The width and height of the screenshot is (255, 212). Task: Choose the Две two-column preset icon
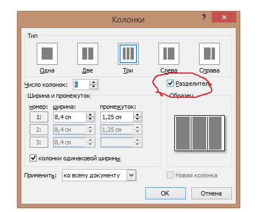pos(88,54)
